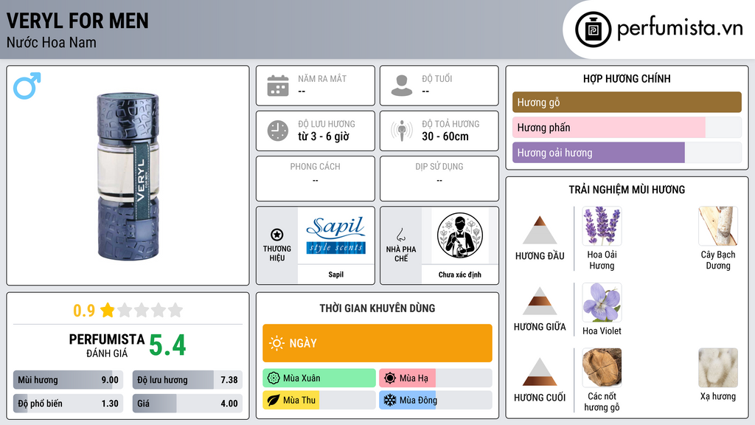
Task: Click the blue male gender symbol
Action: tap(27, 86)
